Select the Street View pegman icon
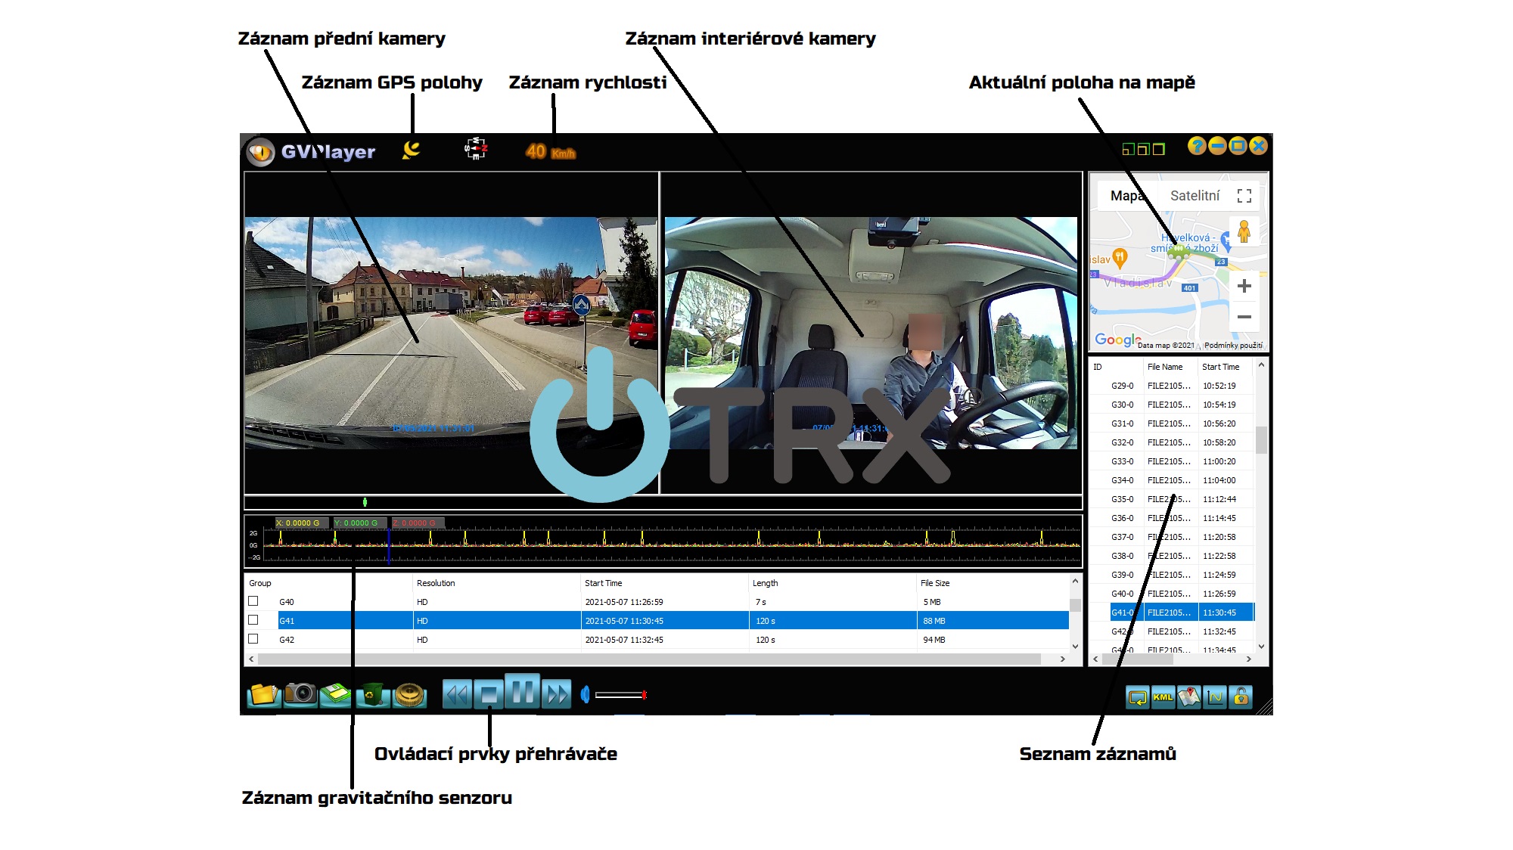The width and height of the screenshot is (1513, 850). [x=1244, y=231]
